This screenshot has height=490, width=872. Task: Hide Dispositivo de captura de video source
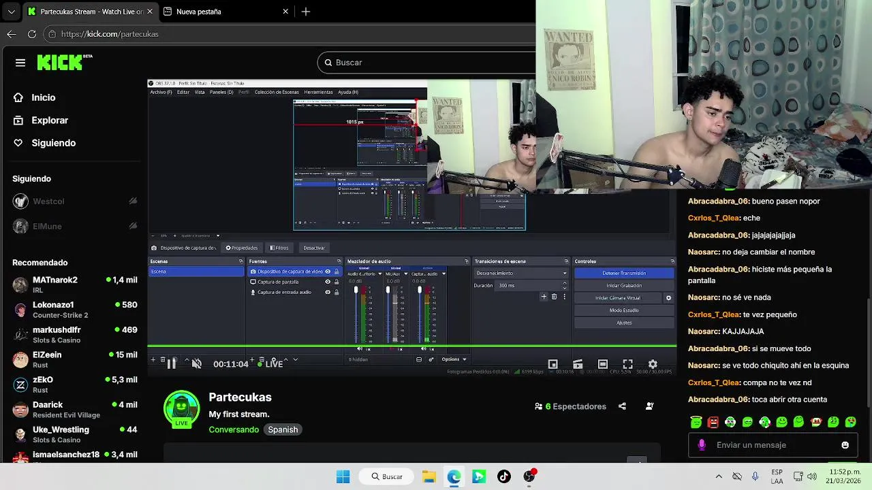click(328, 272)
